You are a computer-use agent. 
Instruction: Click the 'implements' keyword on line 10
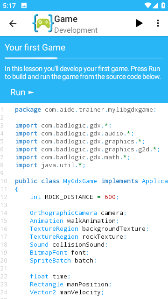click(x=119, y=181)
